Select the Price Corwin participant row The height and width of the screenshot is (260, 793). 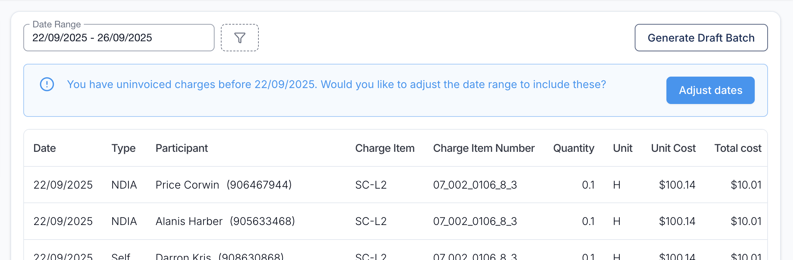pos(187,185)
